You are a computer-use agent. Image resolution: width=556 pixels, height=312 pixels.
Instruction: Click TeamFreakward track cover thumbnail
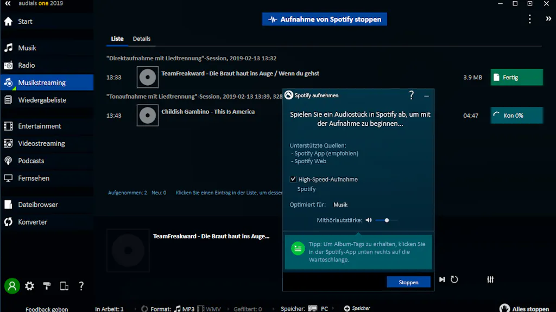pos(148,77)
